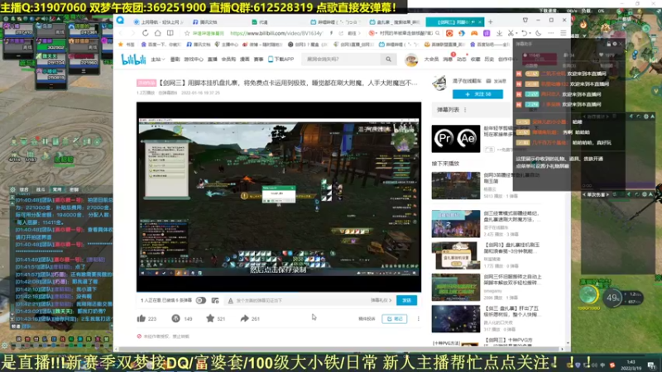Select the game chat 综合 tab

pos(24,190)
